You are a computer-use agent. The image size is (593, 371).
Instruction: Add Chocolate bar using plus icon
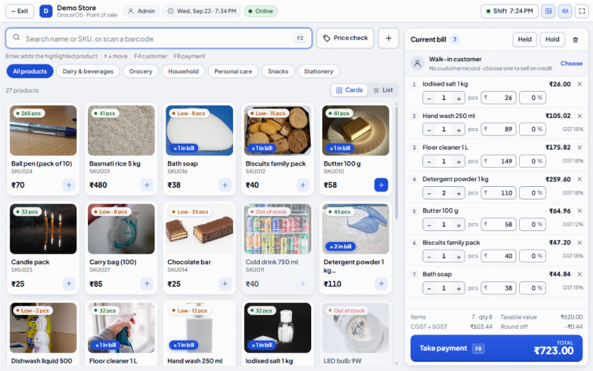[225, 284]
